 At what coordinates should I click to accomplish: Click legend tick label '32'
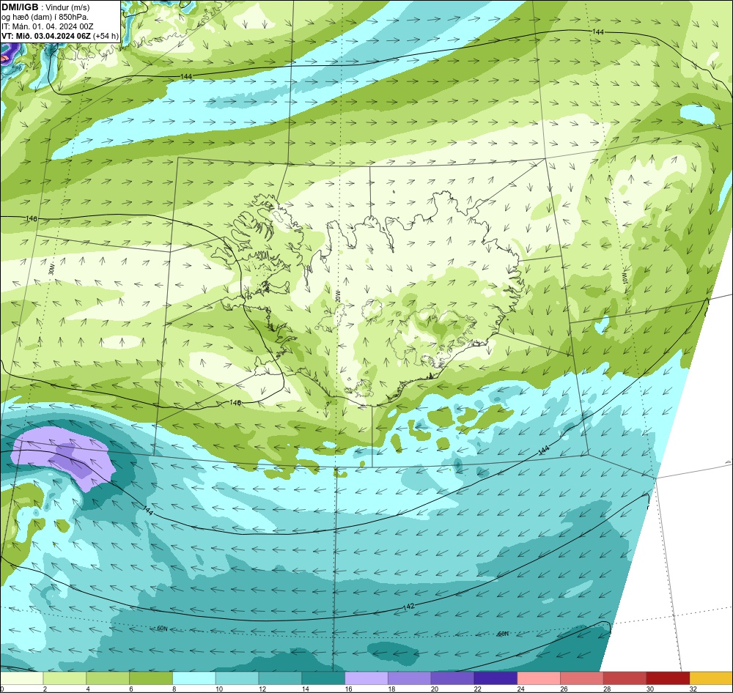(693, 689)
